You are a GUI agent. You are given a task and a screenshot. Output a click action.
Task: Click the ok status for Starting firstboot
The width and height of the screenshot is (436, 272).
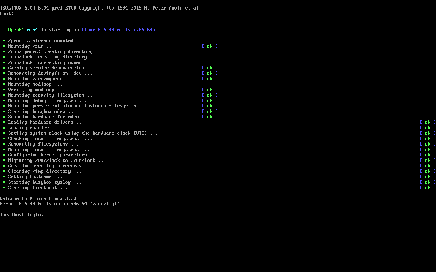point(427,188)
